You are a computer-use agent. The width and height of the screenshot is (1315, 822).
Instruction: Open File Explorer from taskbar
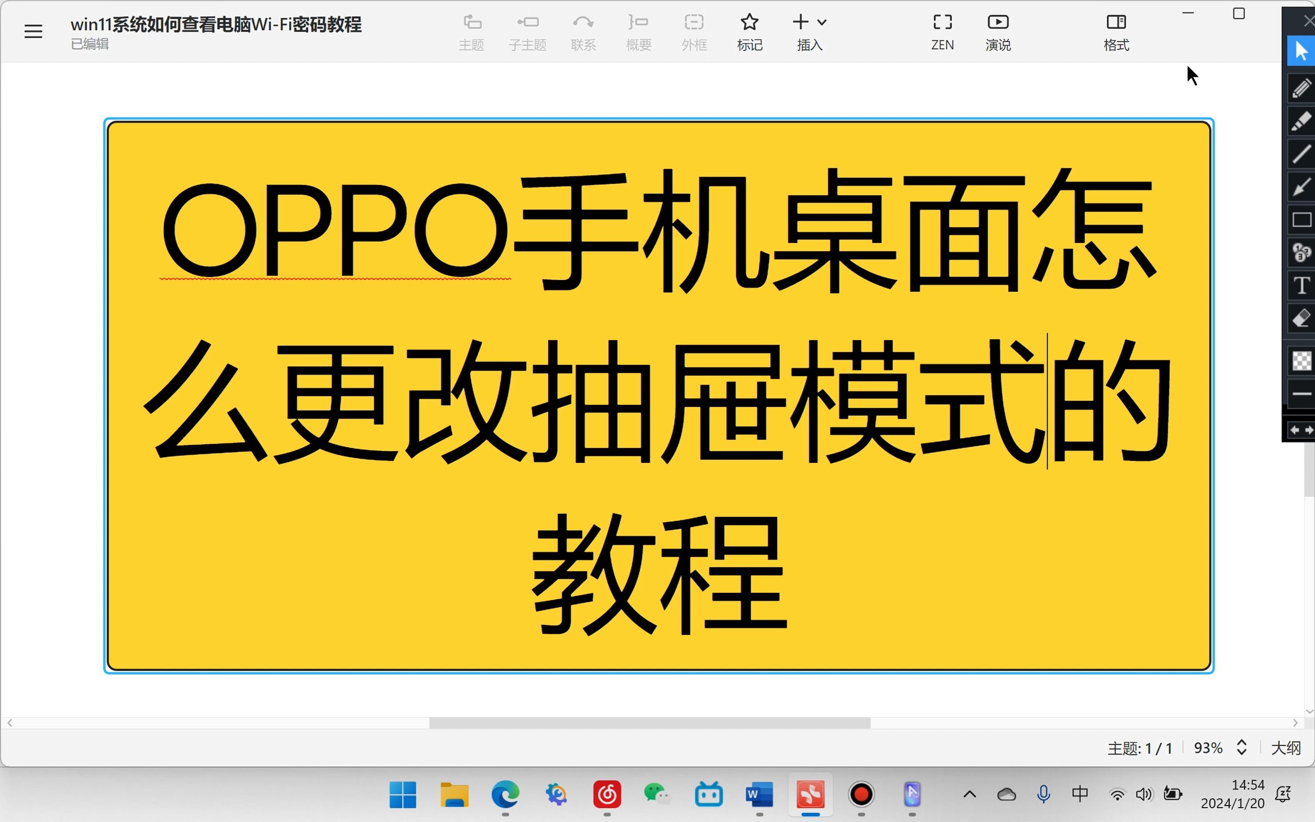(454, 795)
